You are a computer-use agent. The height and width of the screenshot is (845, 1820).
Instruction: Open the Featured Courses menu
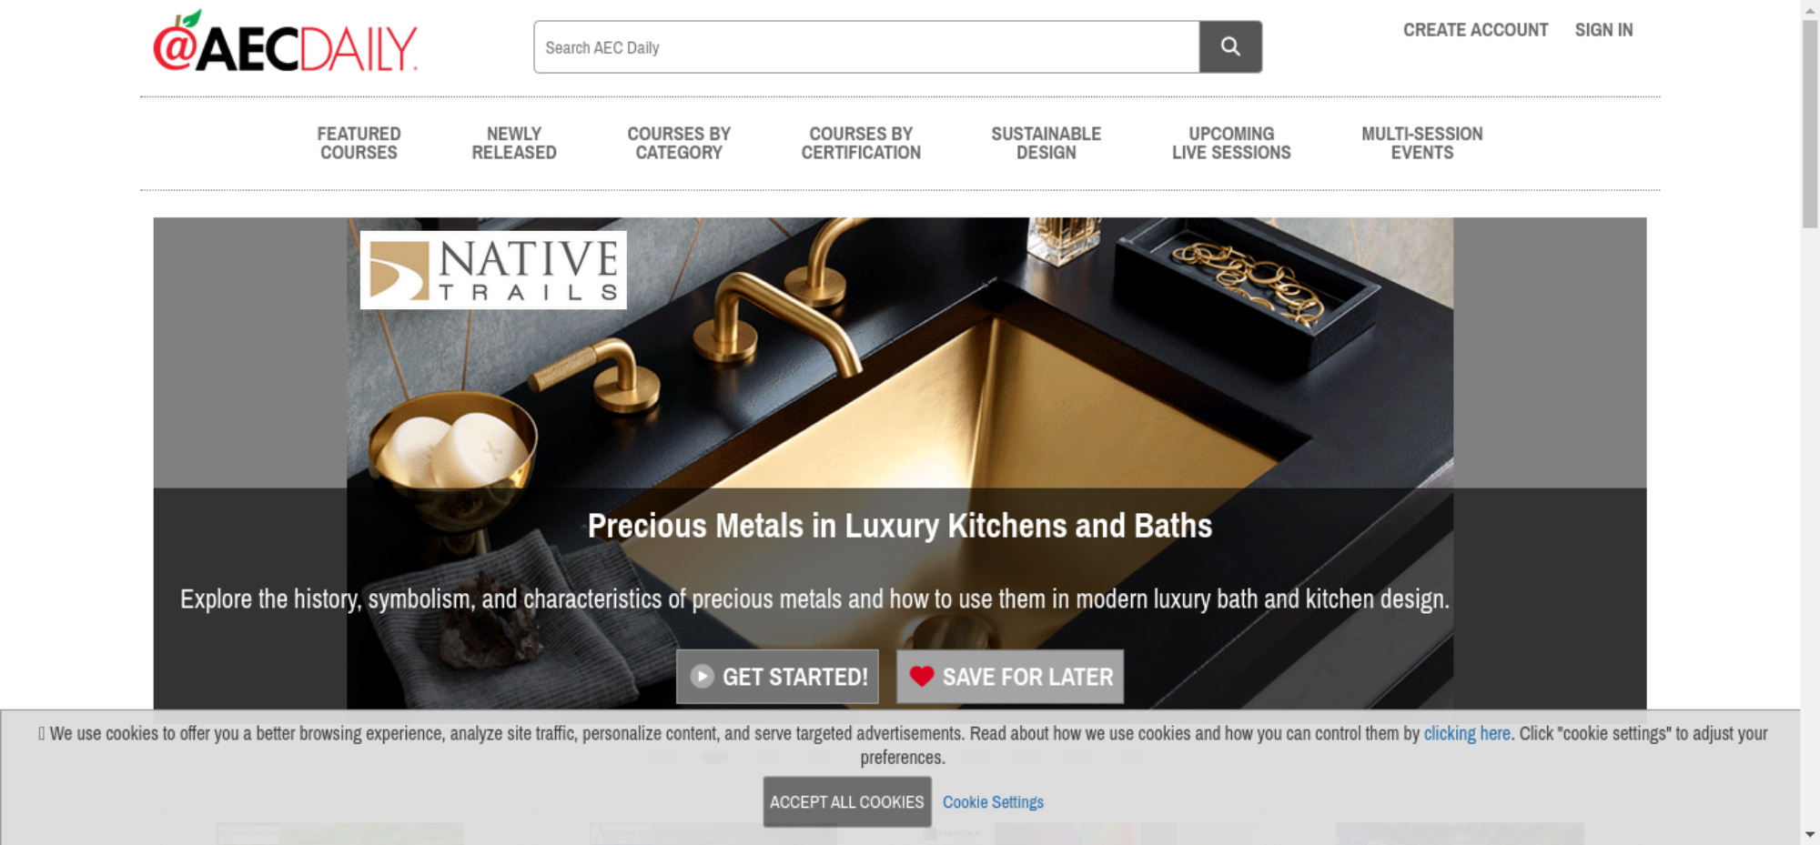[x=359, y=143]
